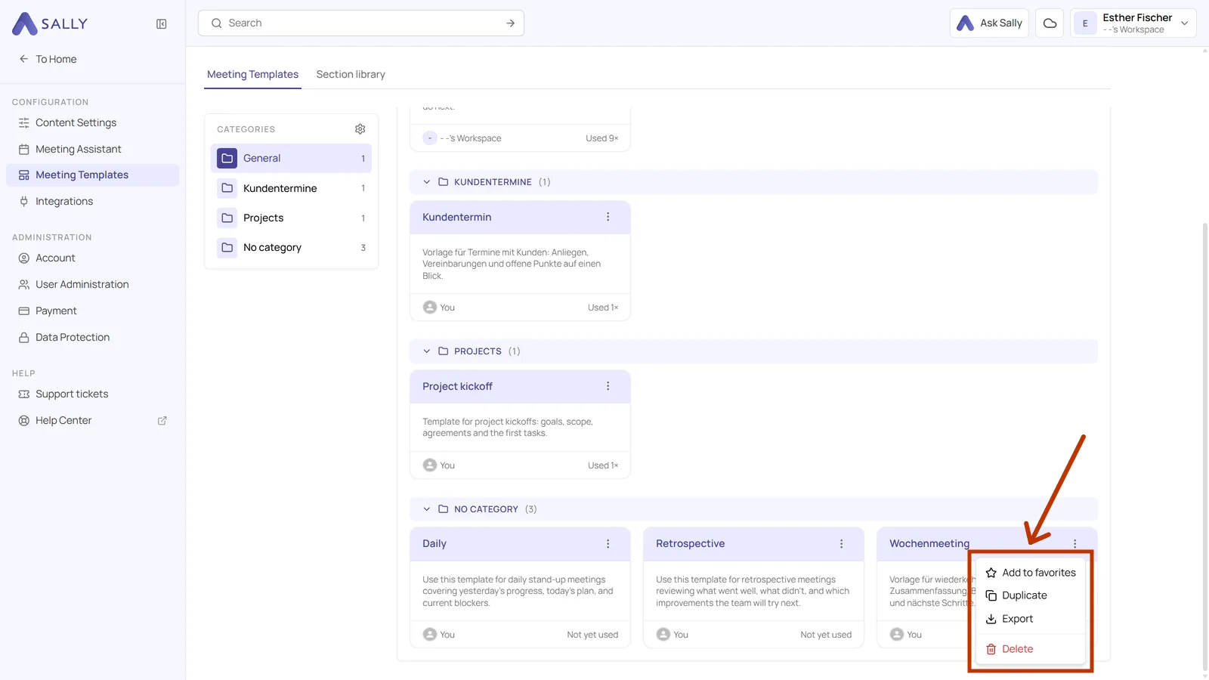Viewport: 1209px width, 680px height.
Task: Open the Kundentermin card three-dot menu
Action: pos(608,217)
